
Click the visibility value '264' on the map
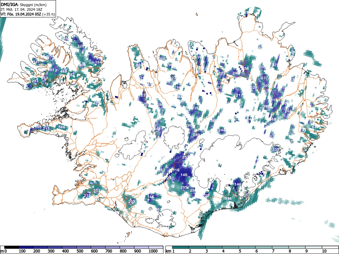pos(288,111)
